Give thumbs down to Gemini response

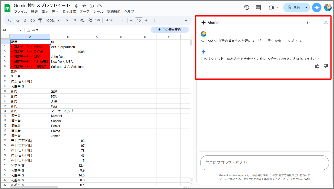coord(326,66)
